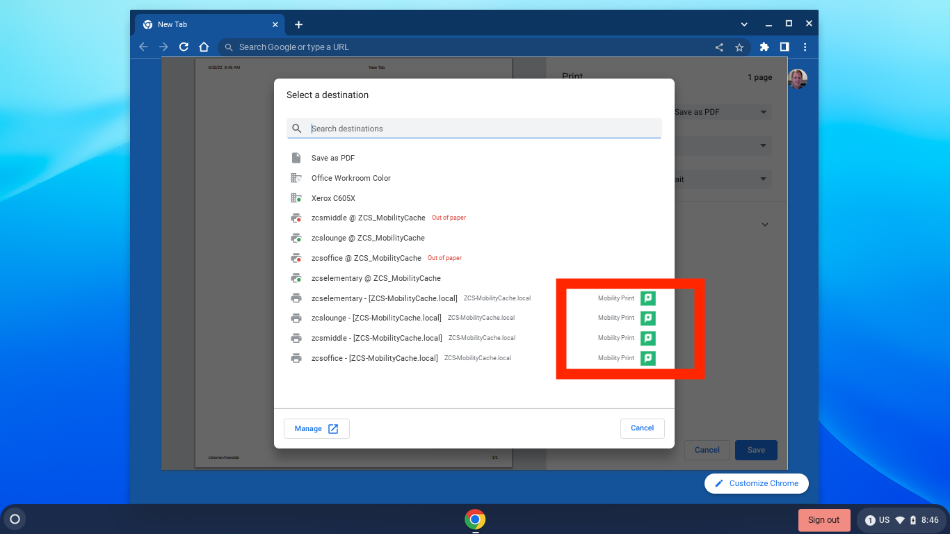Expand More settings chevron in print panel

[765, 225]
